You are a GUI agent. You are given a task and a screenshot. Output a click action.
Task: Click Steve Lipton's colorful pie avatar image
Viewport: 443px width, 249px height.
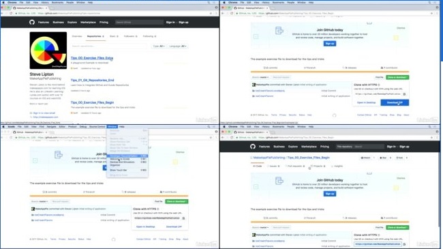[48, 50]
